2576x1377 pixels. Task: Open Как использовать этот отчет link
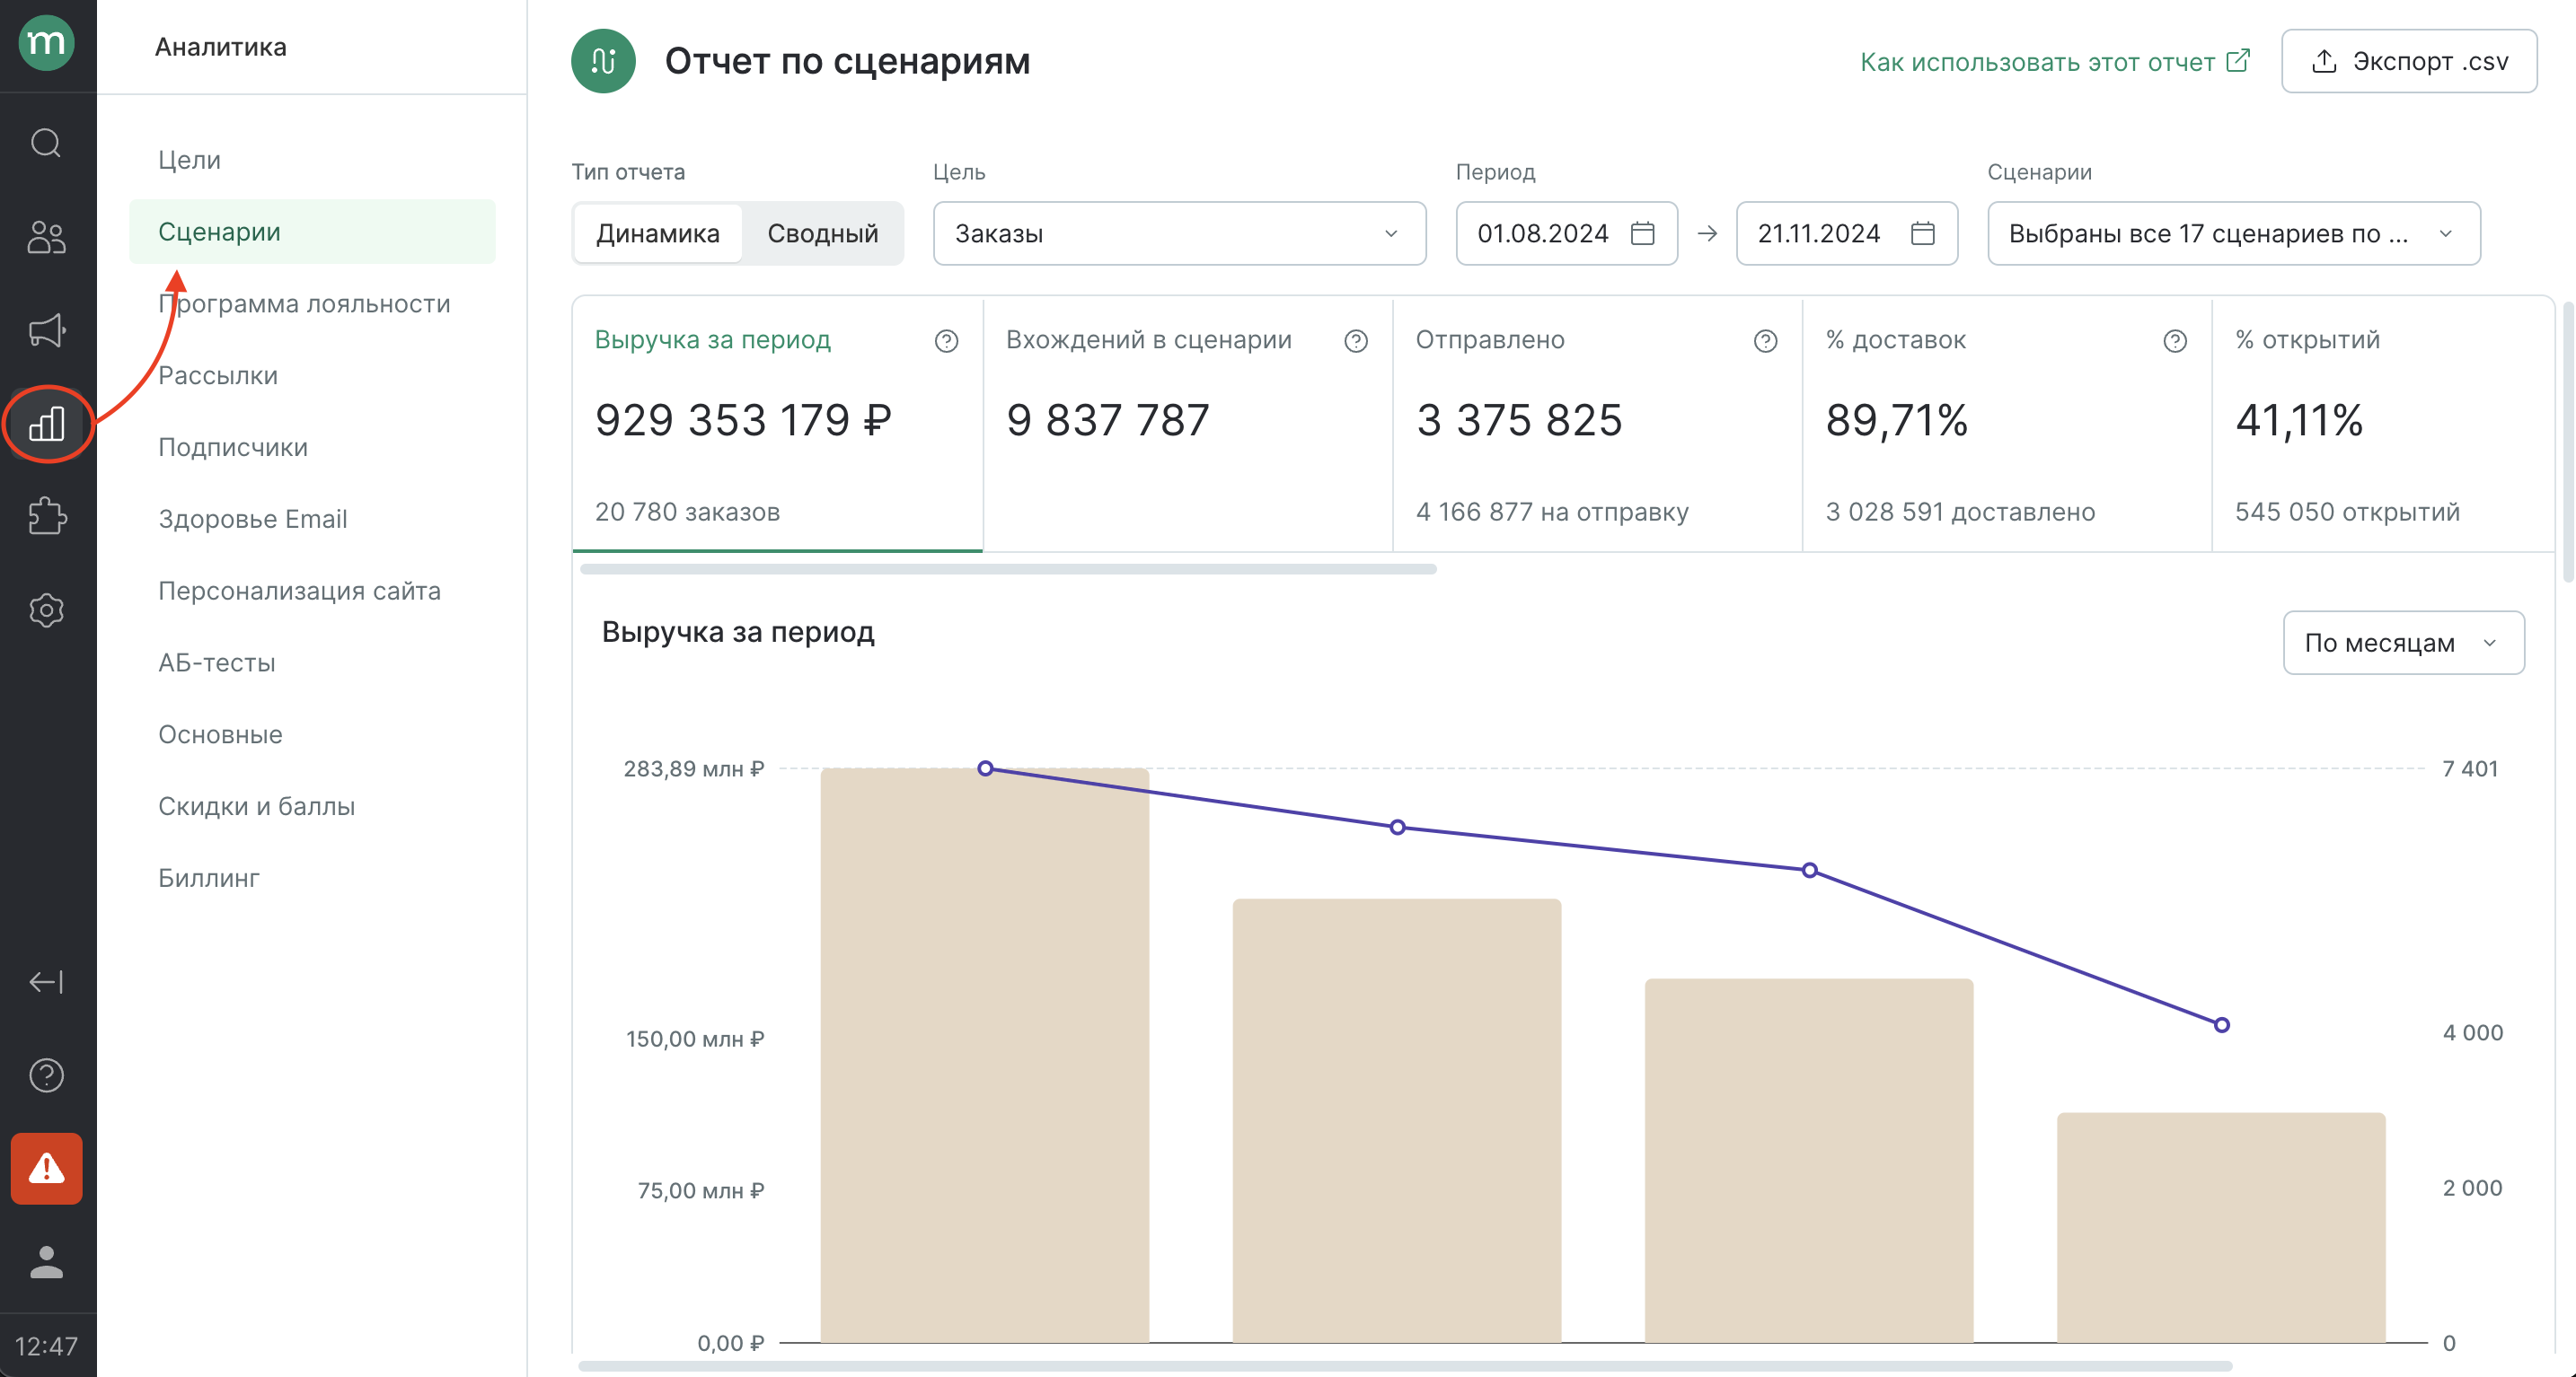2054,62
